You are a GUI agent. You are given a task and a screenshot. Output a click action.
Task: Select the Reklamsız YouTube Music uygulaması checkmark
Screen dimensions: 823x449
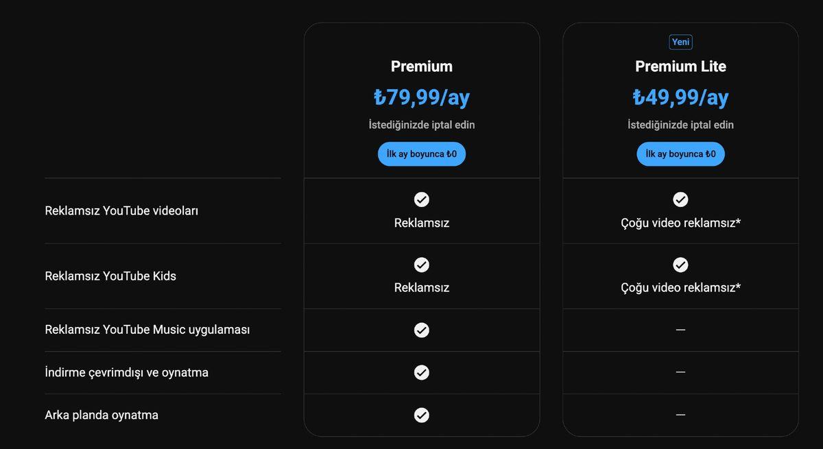pos(421,330)
